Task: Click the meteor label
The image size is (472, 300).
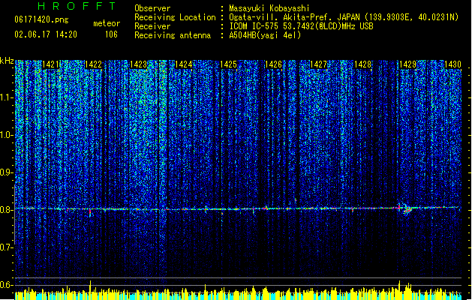Action: tap(107, 23)
